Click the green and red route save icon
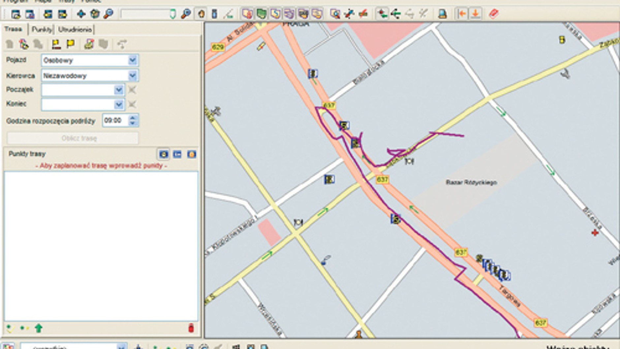This screenshot has width=620, height=349. (89, 44)
